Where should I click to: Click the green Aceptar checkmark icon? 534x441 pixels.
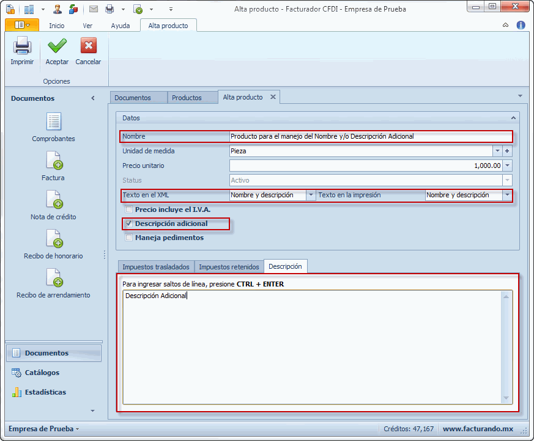[x=57, y=46]
